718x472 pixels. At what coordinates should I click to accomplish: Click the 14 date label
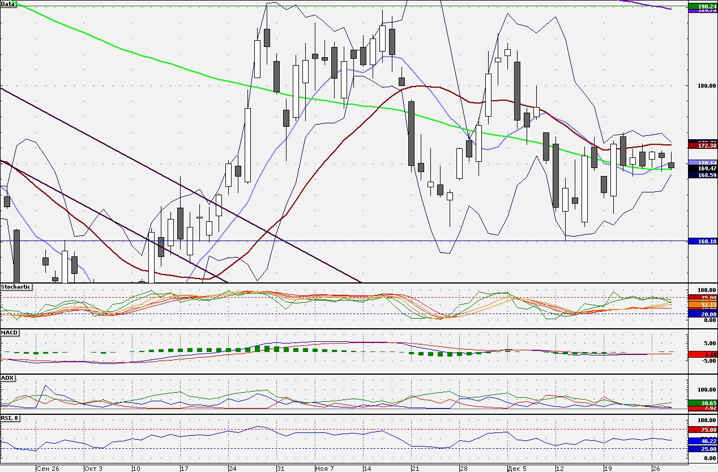[367, 469]
